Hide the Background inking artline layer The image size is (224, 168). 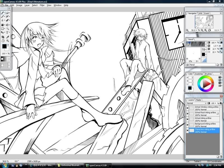tap(187, 125)
